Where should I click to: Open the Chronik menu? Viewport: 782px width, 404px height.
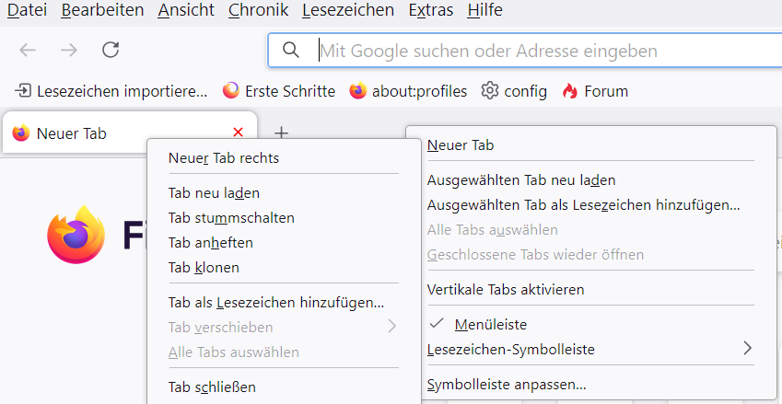click(x=258, y=10)
